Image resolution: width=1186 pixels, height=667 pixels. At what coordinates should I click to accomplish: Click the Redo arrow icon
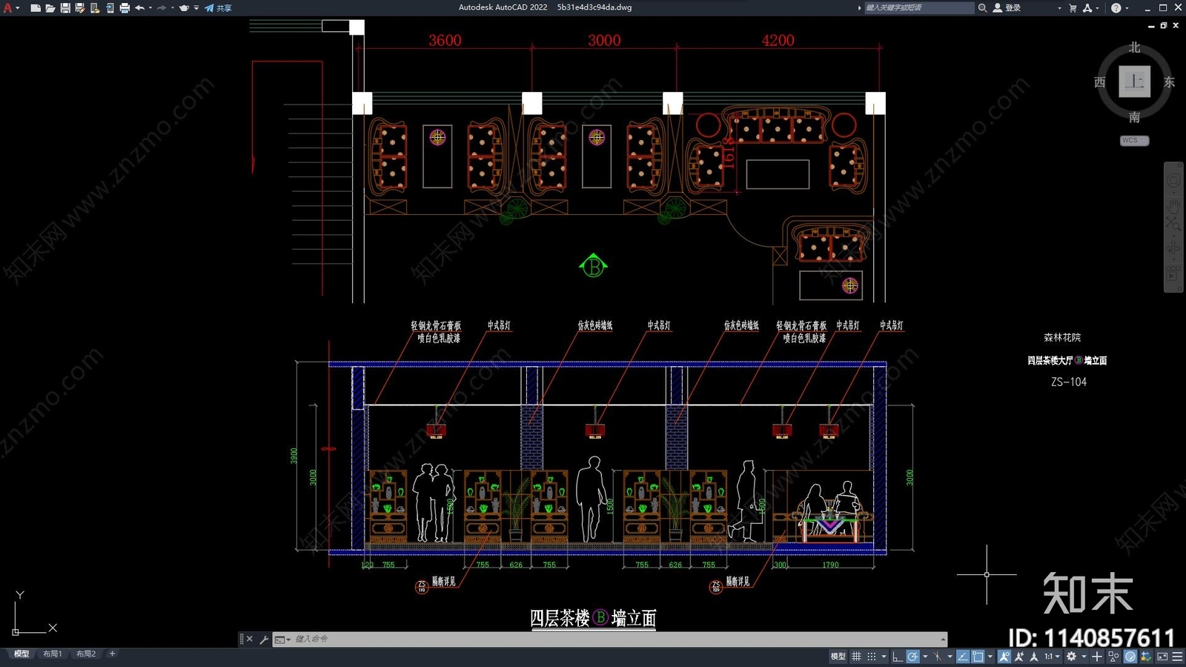click(x=162, y=7)
